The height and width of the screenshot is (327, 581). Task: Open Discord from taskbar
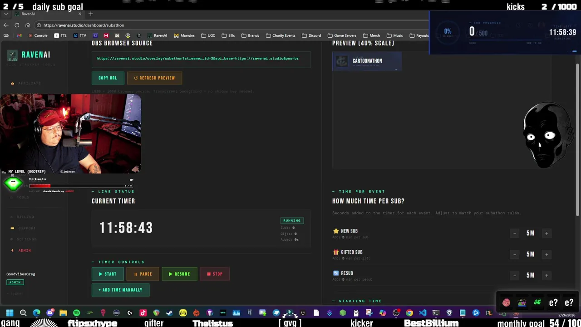pyautogui.click(x=50, y=313)
